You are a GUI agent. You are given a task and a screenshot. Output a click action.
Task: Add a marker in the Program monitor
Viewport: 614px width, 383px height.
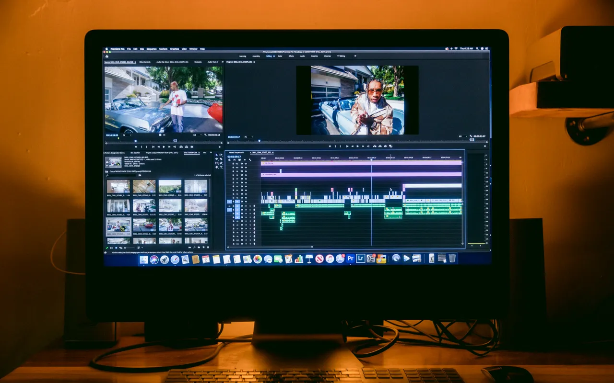click(x=330, y=146)
